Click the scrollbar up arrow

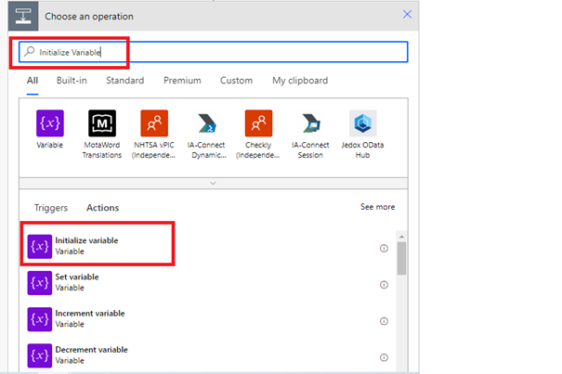click(402, 237)
